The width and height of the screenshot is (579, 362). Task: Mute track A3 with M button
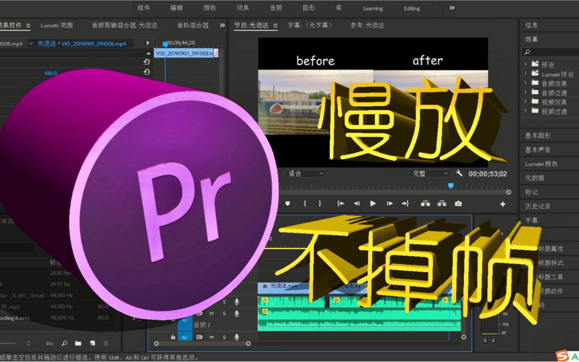click(x=212, y=337)
